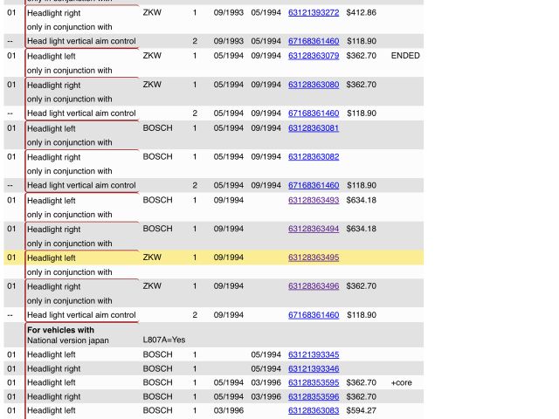Click the +core note

tap(401, 382)
